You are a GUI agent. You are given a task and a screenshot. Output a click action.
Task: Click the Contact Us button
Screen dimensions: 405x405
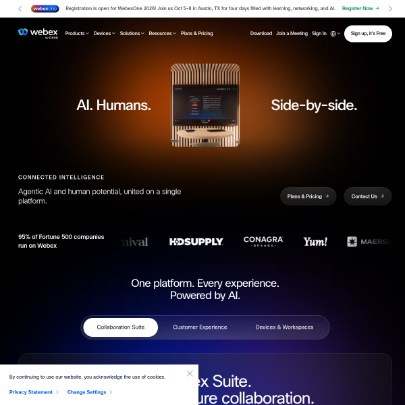(368, 196)
